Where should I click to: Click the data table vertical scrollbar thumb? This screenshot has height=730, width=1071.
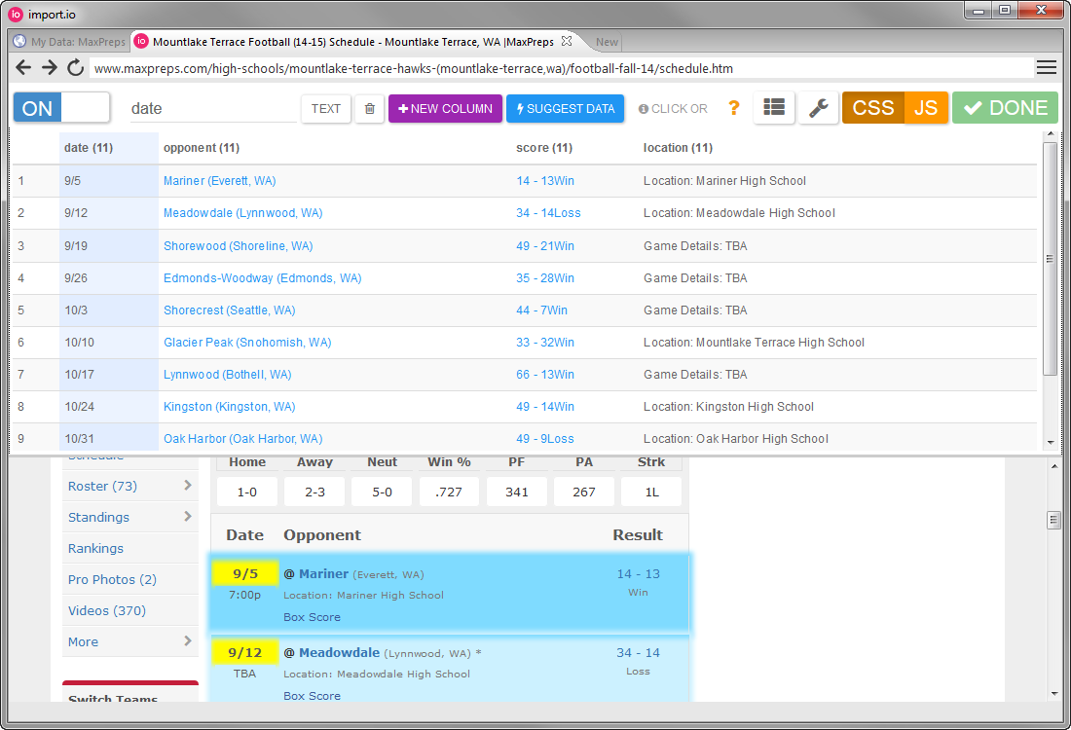pyautogui.click(x=1050, y=258)
